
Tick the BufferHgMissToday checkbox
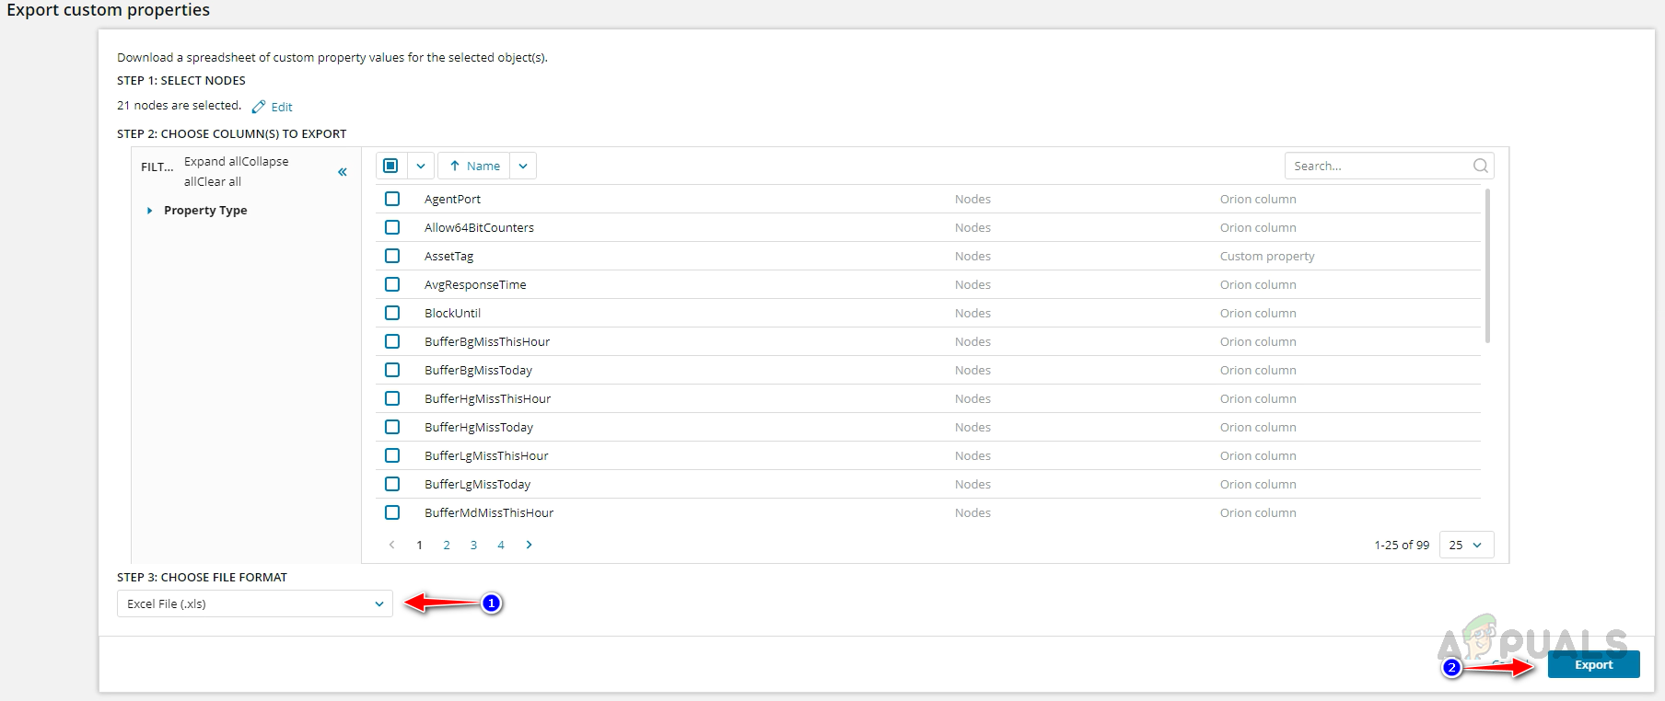click(x=392, y=427)
